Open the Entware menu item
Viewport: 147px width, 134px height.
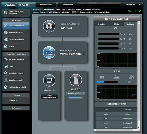pos(16,100)
